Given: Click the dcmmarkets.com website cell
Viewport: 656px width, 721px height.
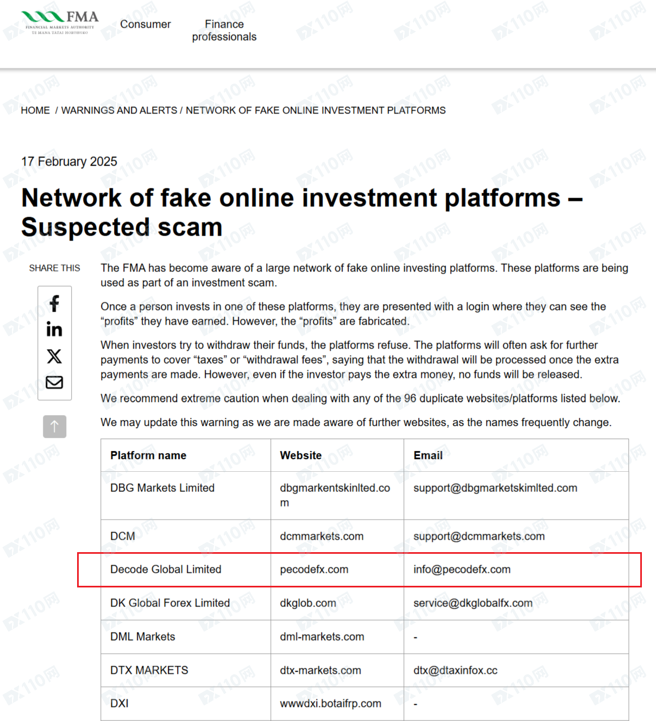Looking at the screenshot, I should tap(337, 536).
